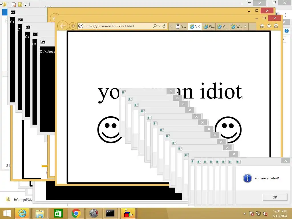Switch to the smiley-icon 'Y...' tab

[x=181, y=27]
